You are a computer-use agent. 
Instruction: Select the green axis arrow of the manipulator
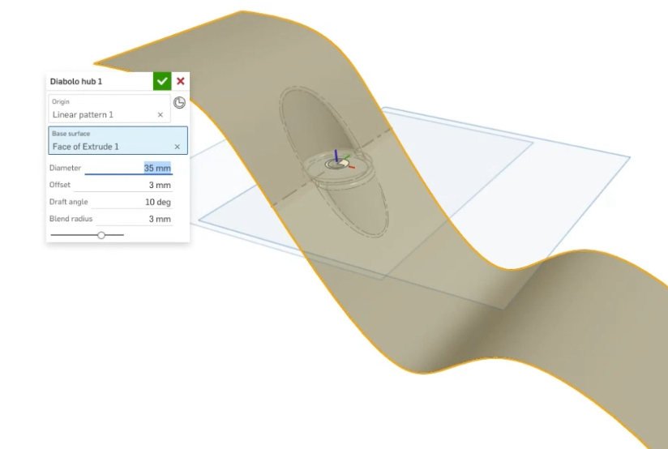pyautogui.click(x=347, y=158)
